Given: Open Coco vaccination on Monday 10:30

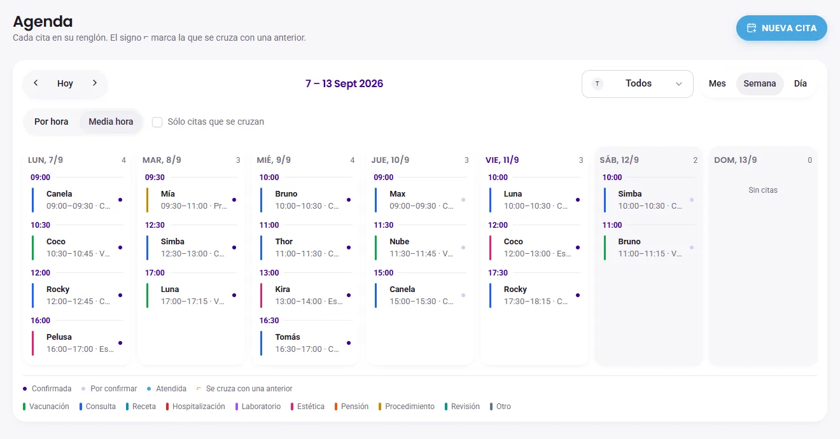Looking at the screenshot, I should (77, 247).
